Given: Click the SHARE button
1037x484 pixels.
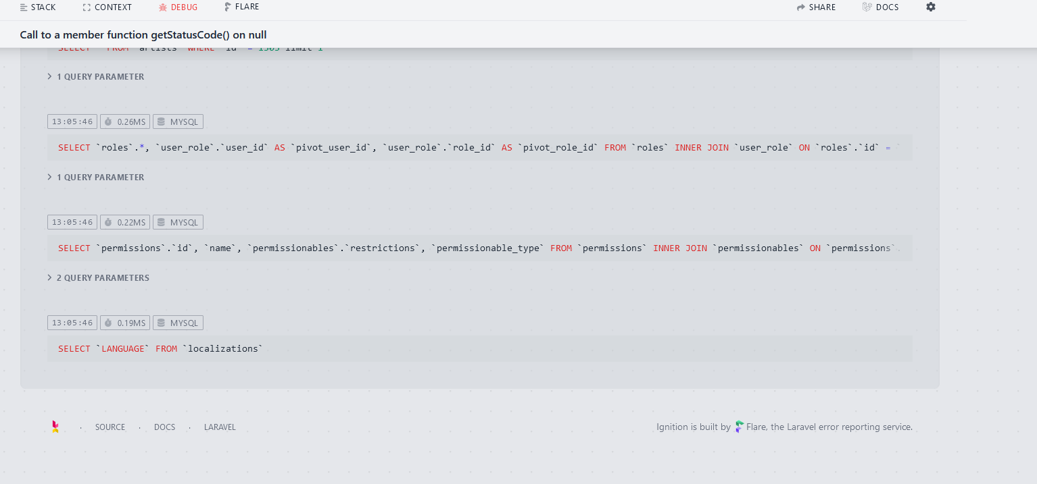Looking at the screenshot, I should click(x=816, y=7).
